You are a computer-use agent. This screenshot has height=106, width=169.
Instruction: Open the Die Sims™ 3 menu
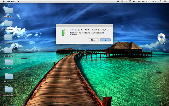[x=13, y=1]
